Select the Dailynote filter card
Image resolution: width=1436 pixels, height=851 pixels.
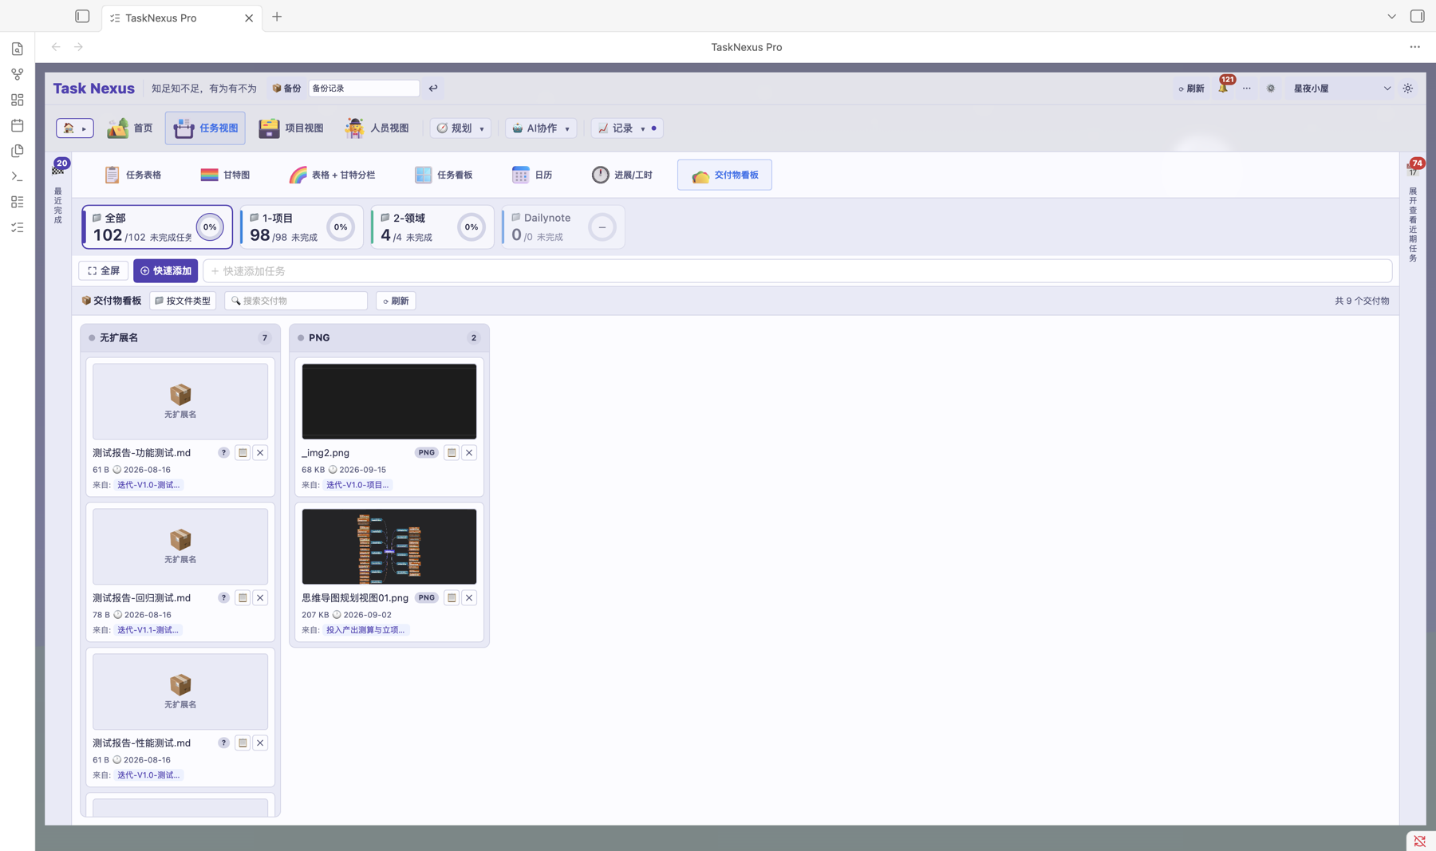[563, 227]
